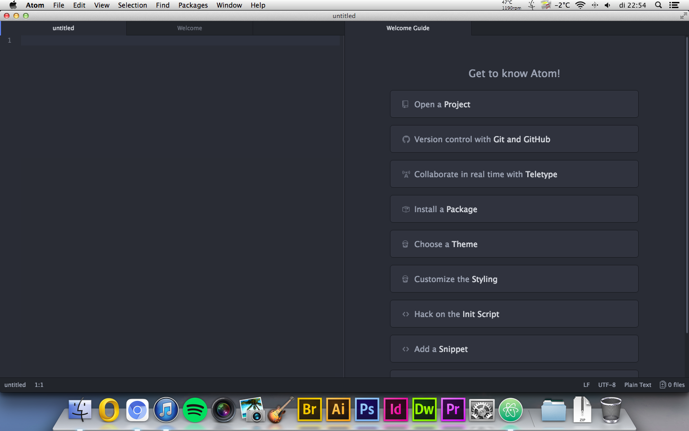Screen dimensions: 689x431
Task: Expand the Choose a Theme section
Action: pyautogui.click(x=514, y=244)
